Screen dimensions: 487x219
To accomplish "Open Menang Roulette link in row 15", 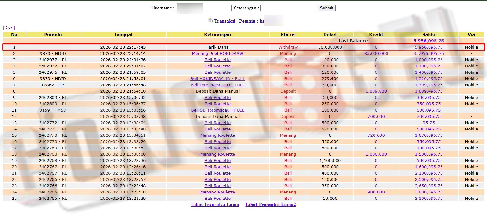I will (217, 135).
